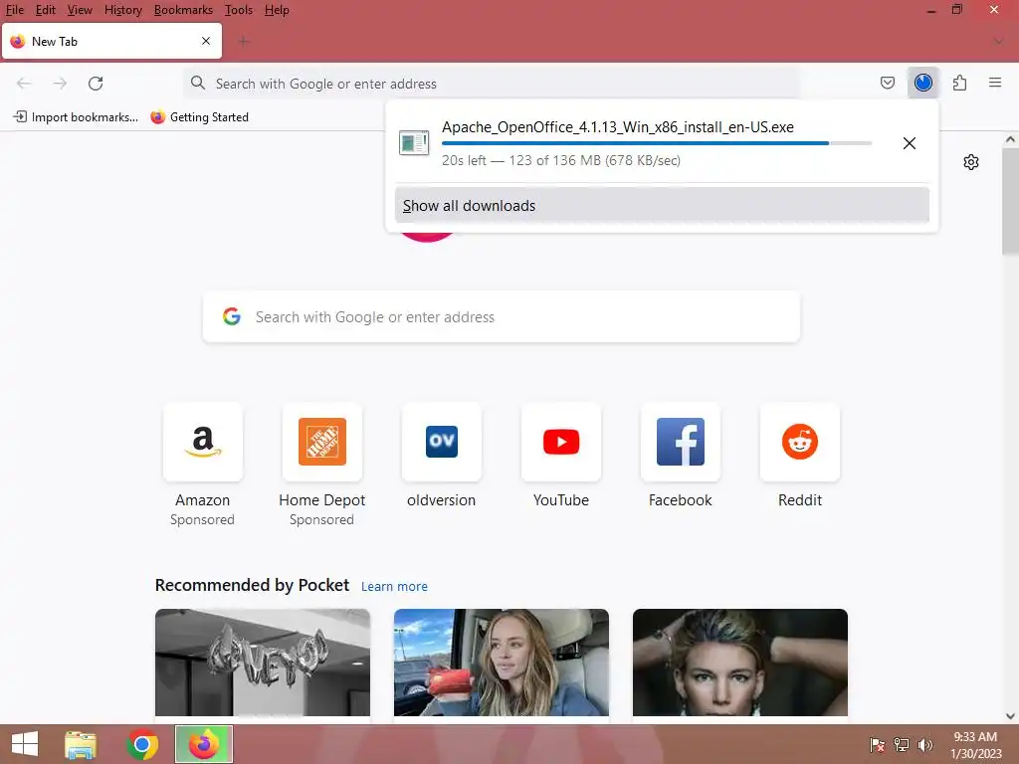This screenshot has height=764, width=1019.
Task: Open the File menu
Action: click(14, 10)
